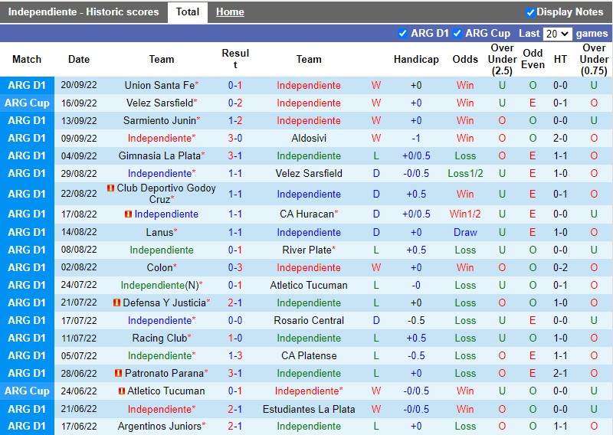Uncheck the ARG D1 league filter
613x435 pixels.
click(x=403, y=34)
